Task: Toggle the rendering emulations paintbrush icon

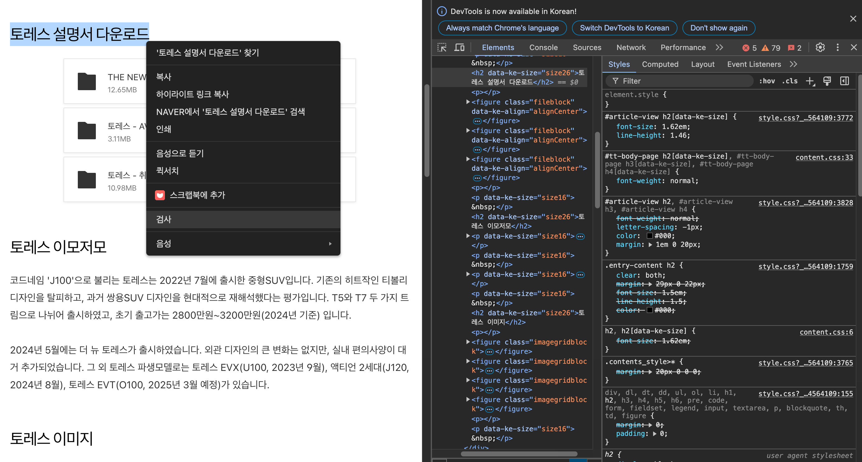Action: click(x=827, y=81)
